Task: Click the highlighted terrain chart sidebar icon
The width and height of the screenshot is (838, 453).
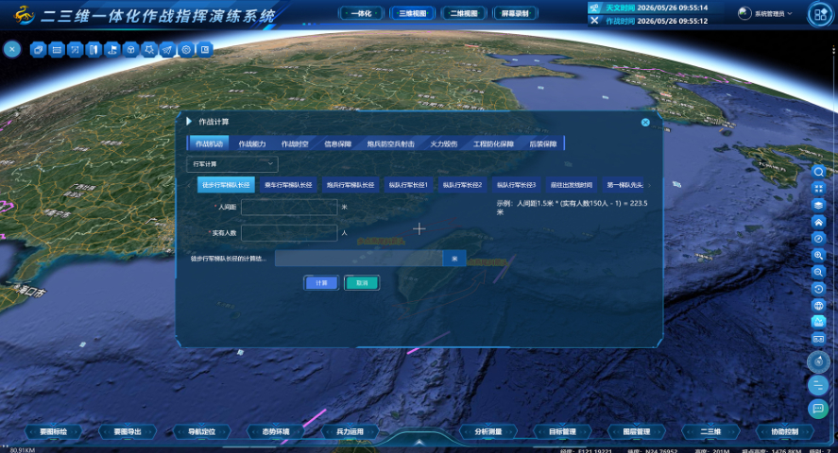Action: click(x=818, y=322)
